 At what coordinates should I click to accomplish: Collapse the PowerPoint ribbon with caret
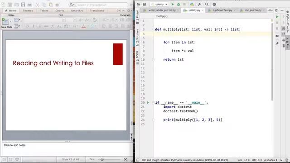124,11
